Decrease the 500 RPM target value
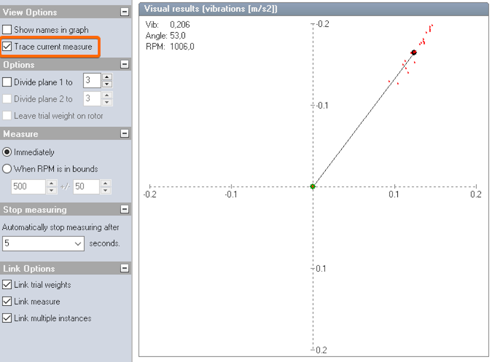492x362 pixels. coord(52,190)
